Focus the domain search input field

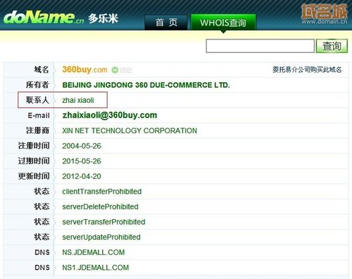tap(260, 46)
